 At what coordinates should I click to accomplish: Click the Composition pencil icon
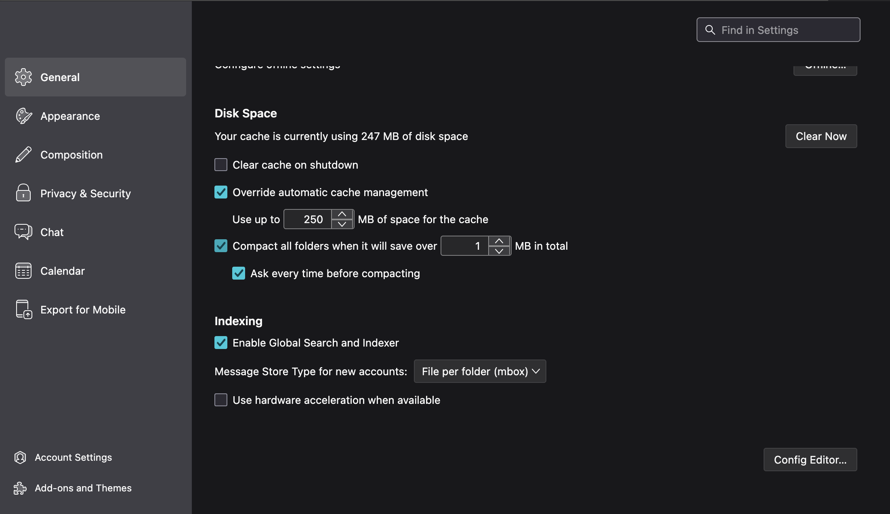coord(23,155)
